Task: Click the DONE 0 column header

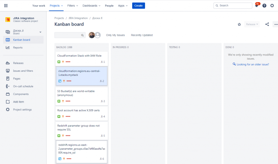Action: [x=230, y=47]
